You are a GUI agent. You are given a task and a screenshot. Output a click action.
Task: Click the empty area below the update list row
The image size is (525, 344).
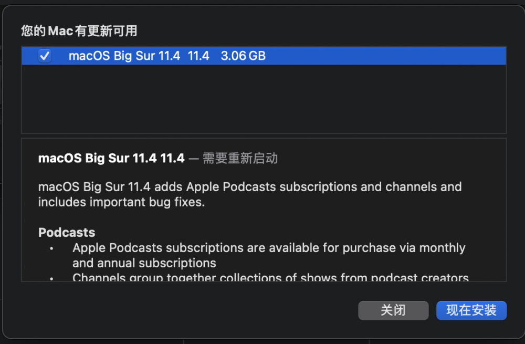point(262,99)
